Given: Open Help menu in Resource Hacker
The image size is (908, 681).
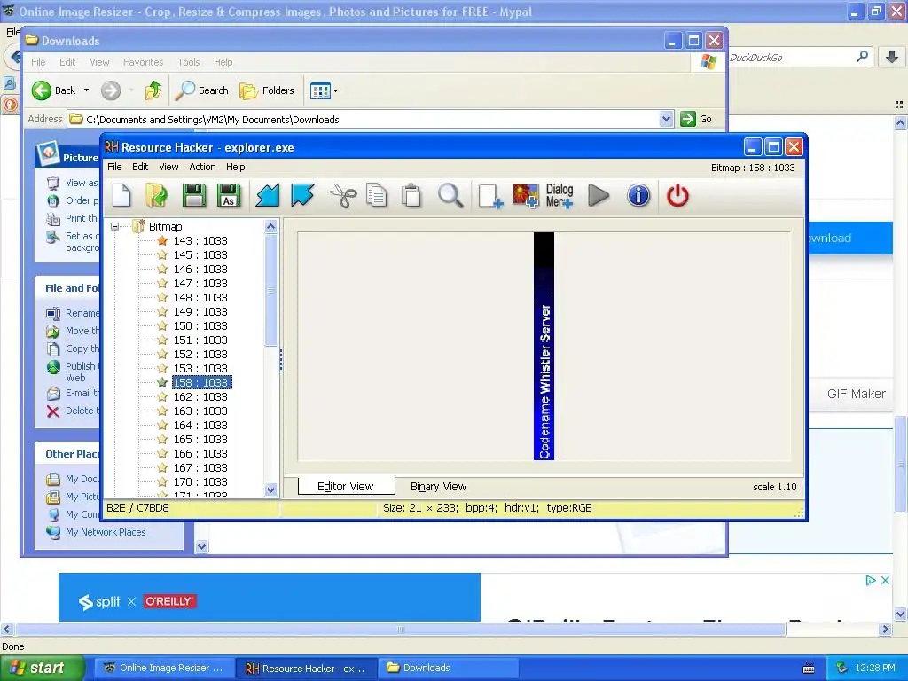Looking at the screenshot, I should [235, 167].
